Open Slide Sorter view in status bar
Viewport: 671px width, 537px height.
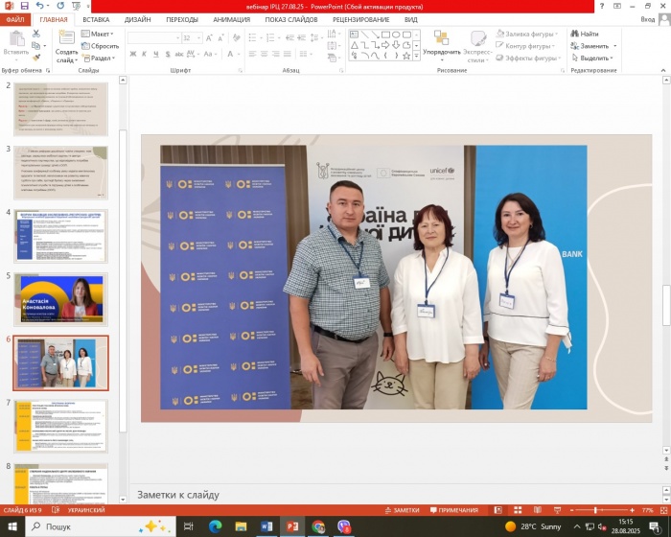click(519, 510)
